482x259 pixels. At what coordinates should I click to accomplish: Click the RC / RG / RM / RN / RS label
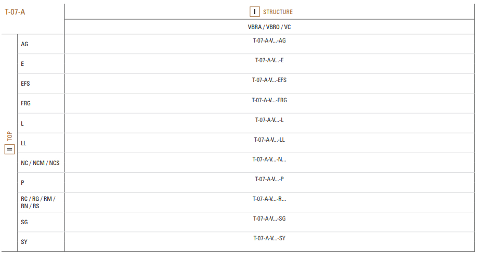(38, 202)
